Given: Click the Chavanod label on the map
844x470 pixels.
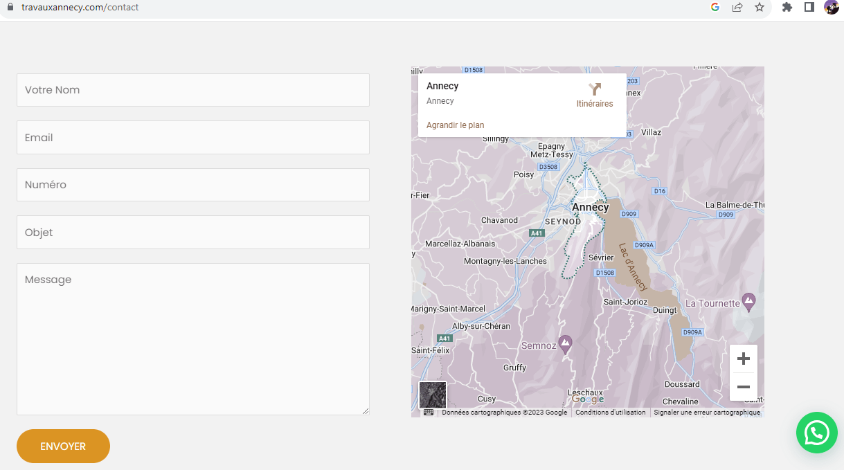Looking at the screenshot, I should tap(499, 220).
